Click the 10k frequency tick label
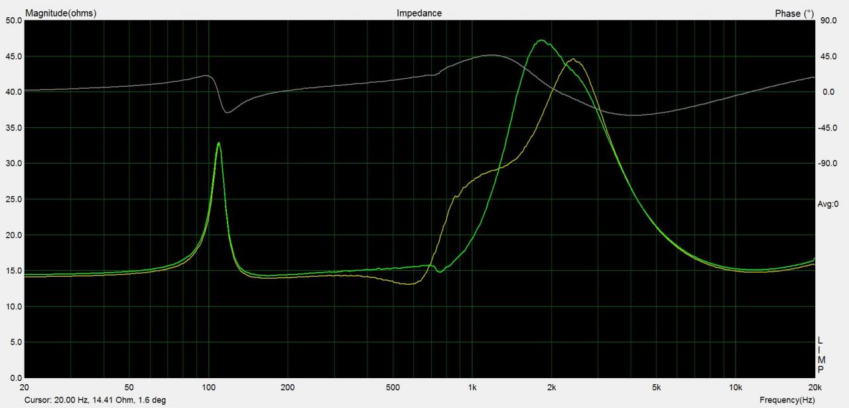This screenshot has height=408, width=849. (735, 387)
